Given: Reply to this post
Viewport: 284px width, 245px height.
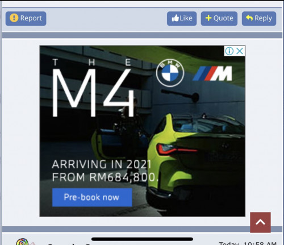Looking at the screenshot, I should (259, 18).
